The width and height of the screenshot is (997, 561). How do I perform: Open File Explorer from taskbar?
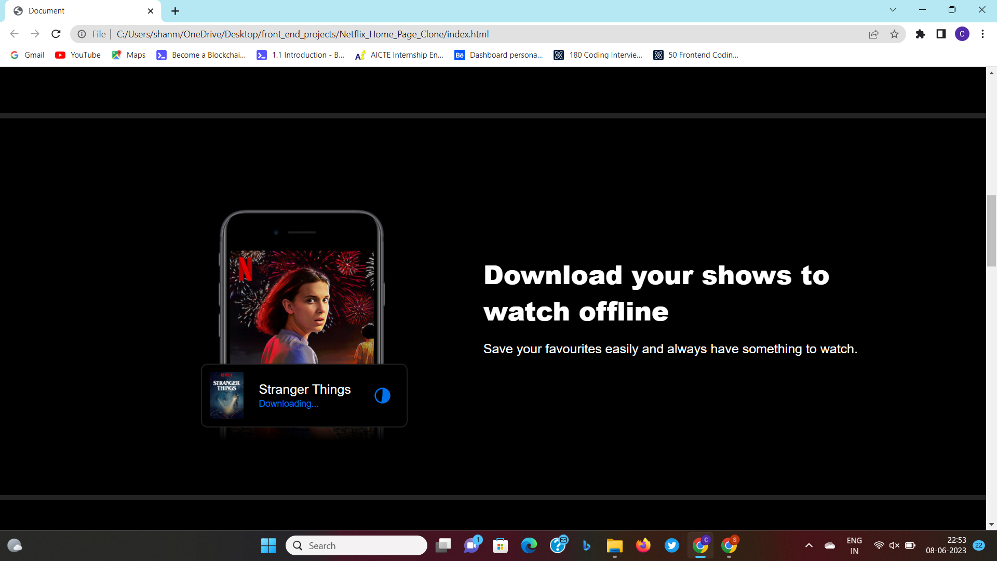615,545
